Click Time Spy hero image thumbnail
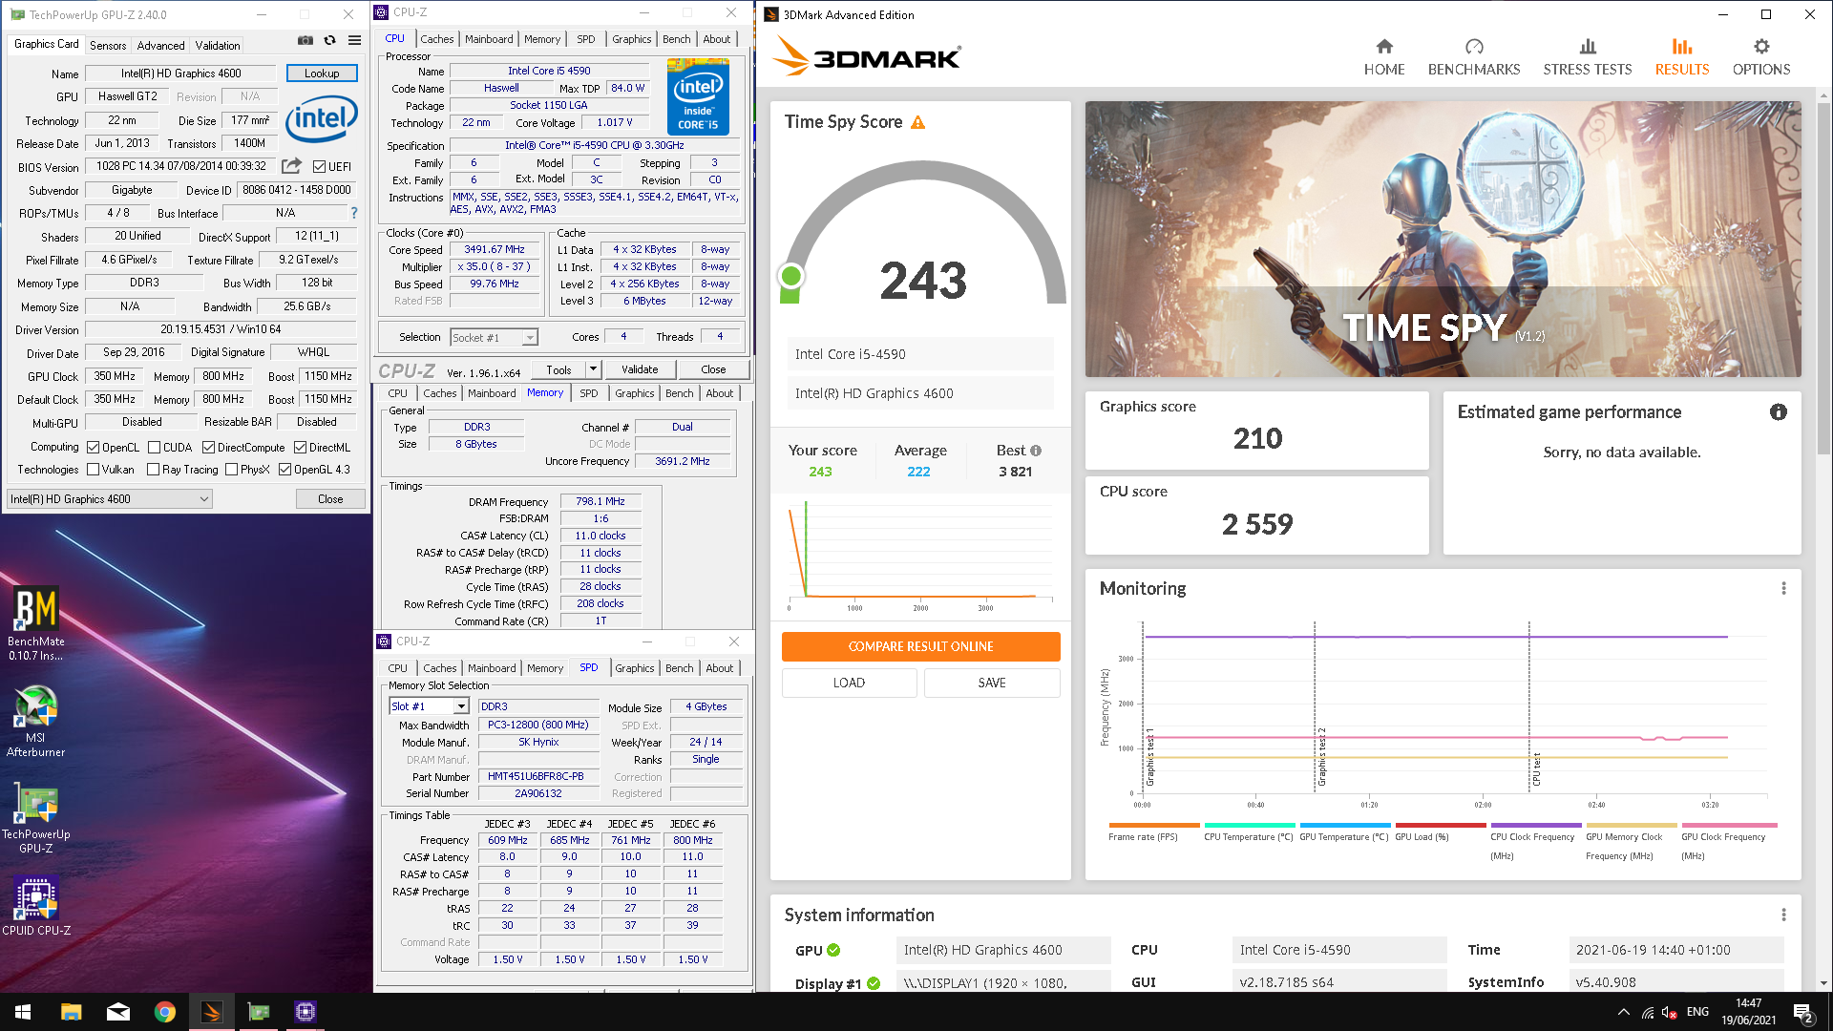The width and height of the screenshot is (1833, 1031). click(x=1443, y=239)
